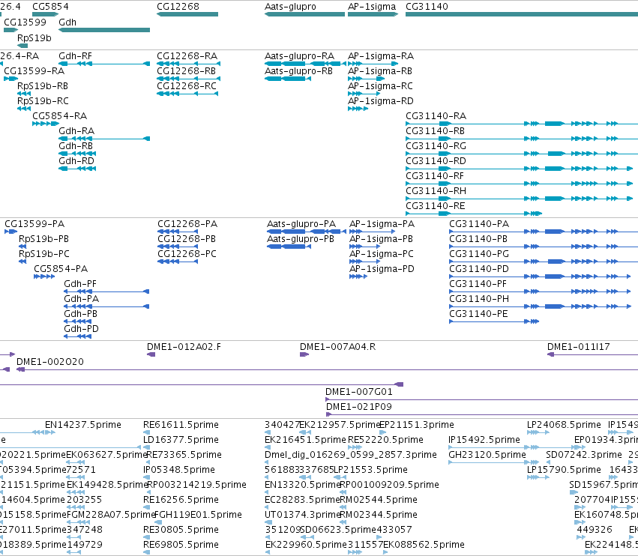Open the LD16377.5prime EST label
The height and width of the screenshot is (556, 638).
click(181, 440)
